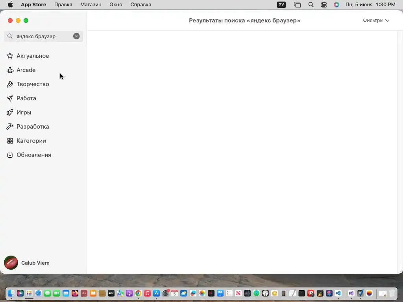The width and height of the screenshot is (403, 302).
Task: Activate Siri from the menu bar
Action: (336, 5)
